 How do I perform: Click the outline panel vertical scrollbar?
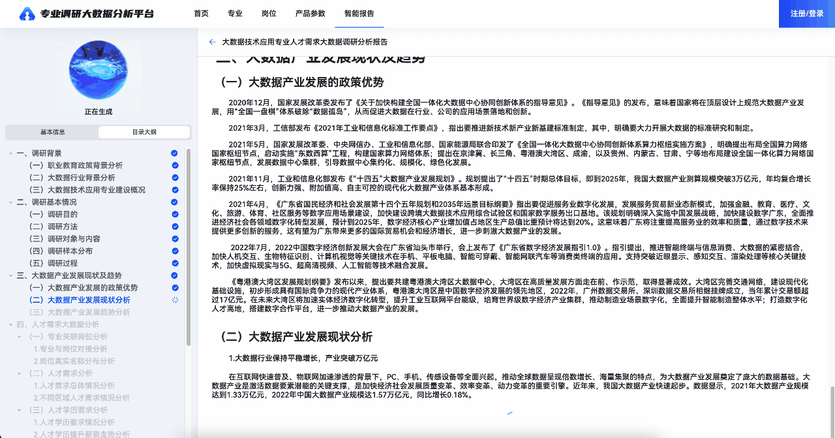189,248
